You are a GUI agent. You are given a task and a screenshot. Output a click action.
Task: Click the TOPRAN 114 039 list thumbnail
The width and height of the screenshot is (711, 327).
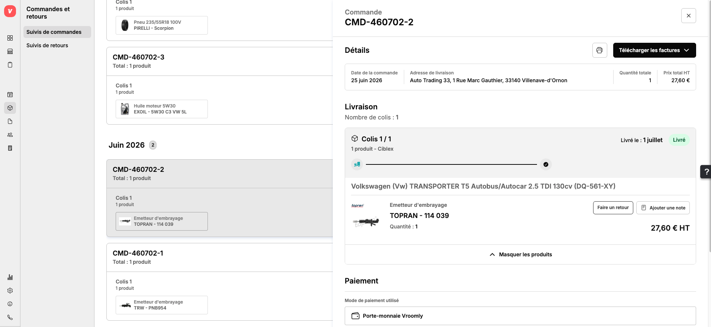(x=125, y=221)
